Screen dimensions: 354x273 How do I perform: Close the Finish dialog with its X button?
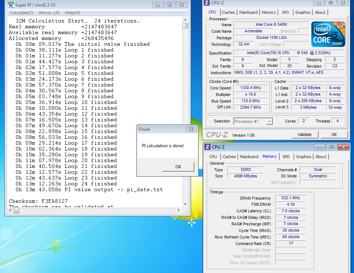(x=191, y=129)
